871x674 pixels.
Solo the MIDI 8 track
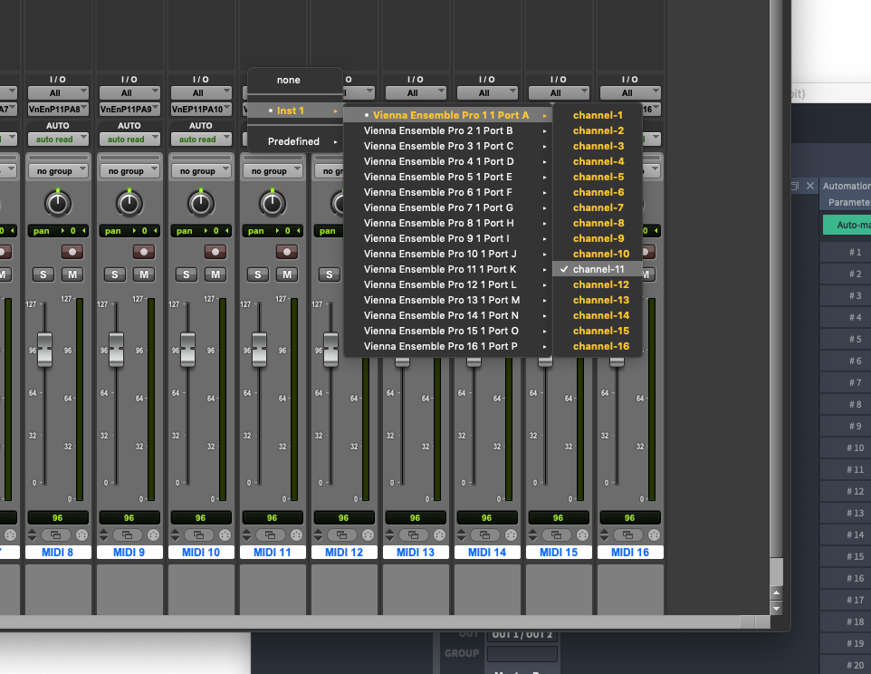tap(43, 274)
